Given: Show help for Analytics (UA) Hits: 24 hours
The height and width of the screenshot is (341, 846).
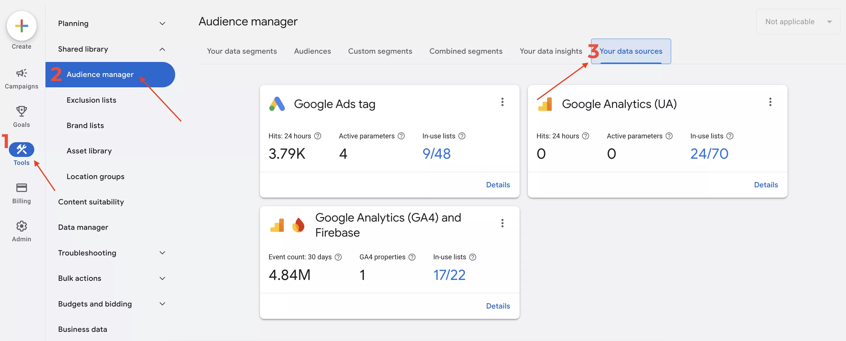Looking at the screenshot, I should [x=585, y=136].
